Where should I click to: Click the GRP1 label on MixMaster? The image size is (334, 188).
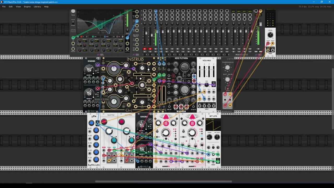(234, 11)
